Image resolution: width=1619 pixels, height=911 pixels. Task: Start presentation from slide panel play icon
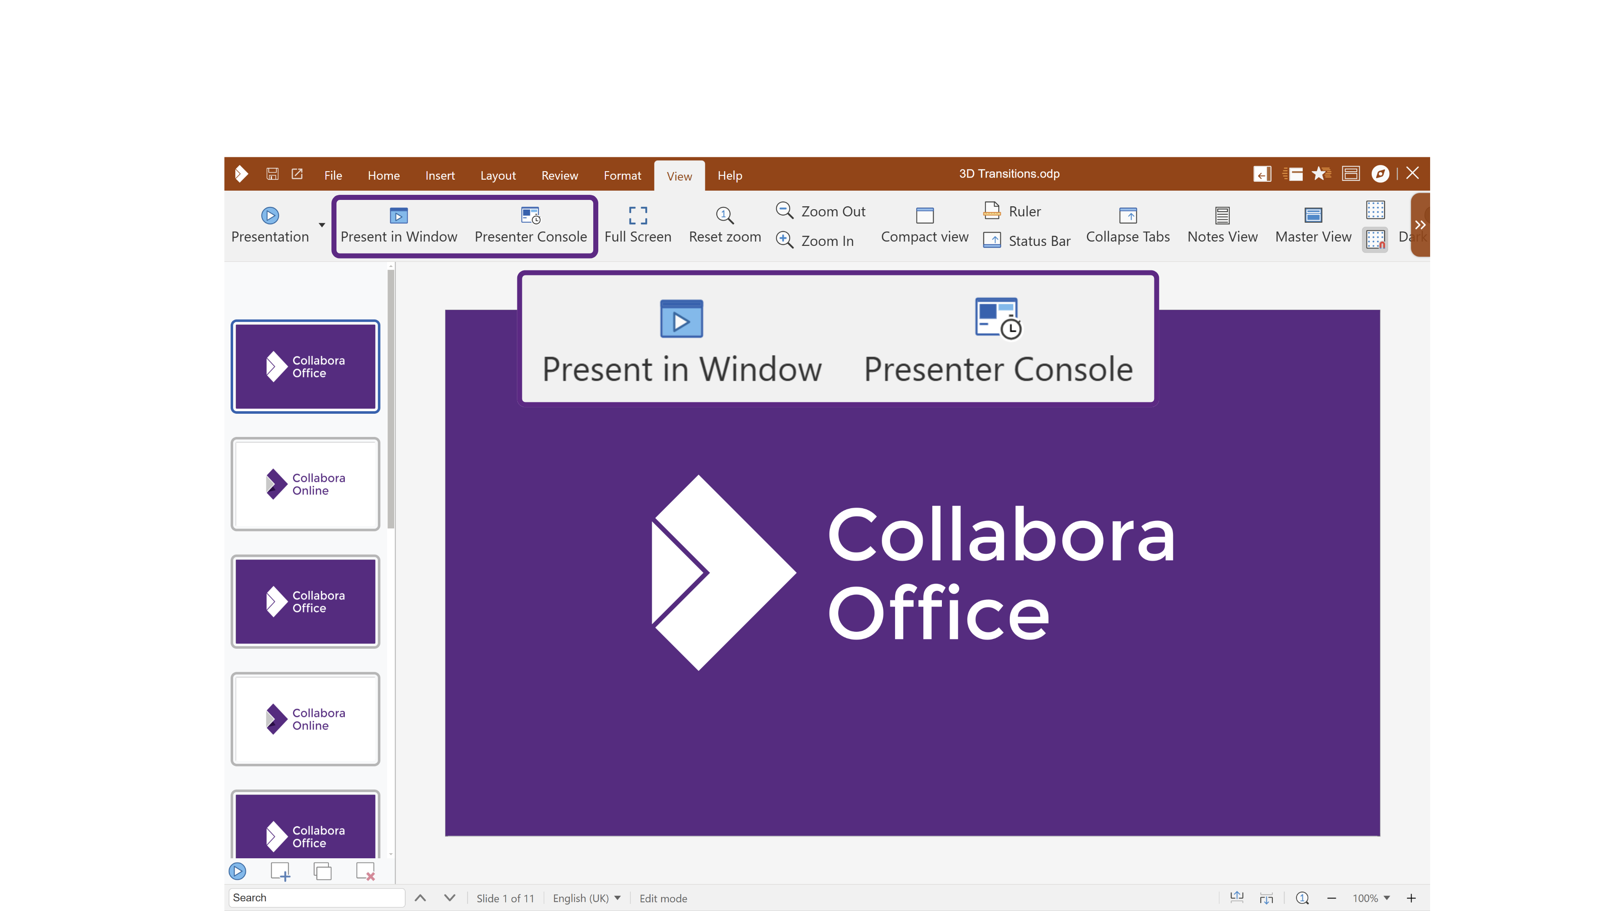pos(237,871)
